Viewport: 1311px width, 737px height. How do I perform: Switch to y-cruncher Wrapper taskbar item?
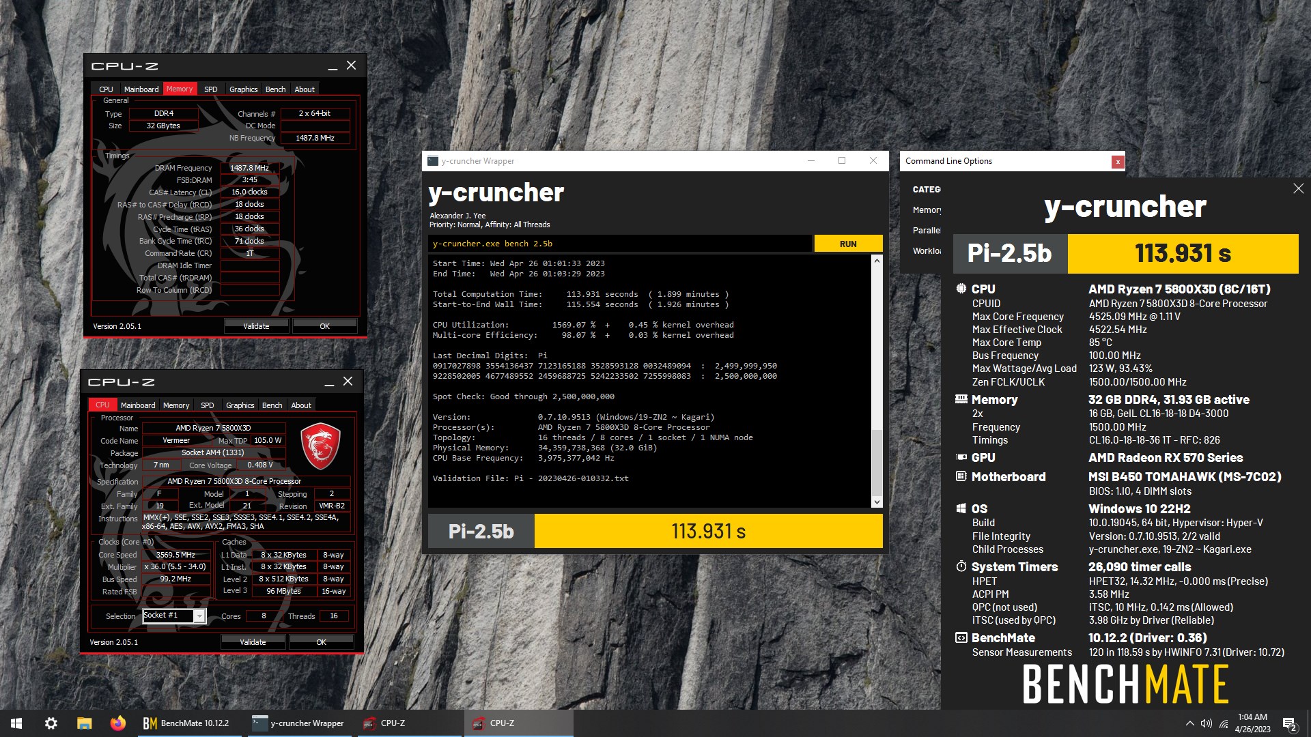[298, 723]
